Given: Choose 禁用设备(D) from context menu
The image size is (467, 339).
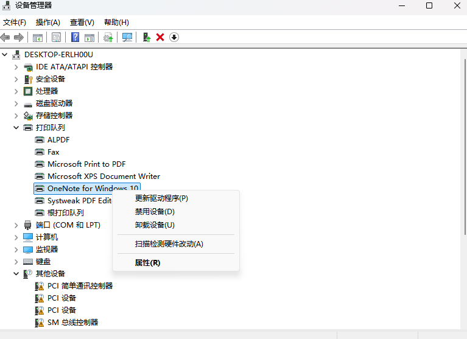Looking at the screenshot, I should 176,212.
